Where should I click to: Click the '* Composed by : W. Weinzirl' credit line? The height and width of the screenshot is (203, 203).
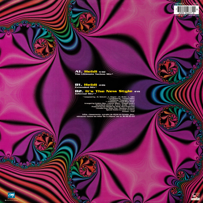click(109, 97)
